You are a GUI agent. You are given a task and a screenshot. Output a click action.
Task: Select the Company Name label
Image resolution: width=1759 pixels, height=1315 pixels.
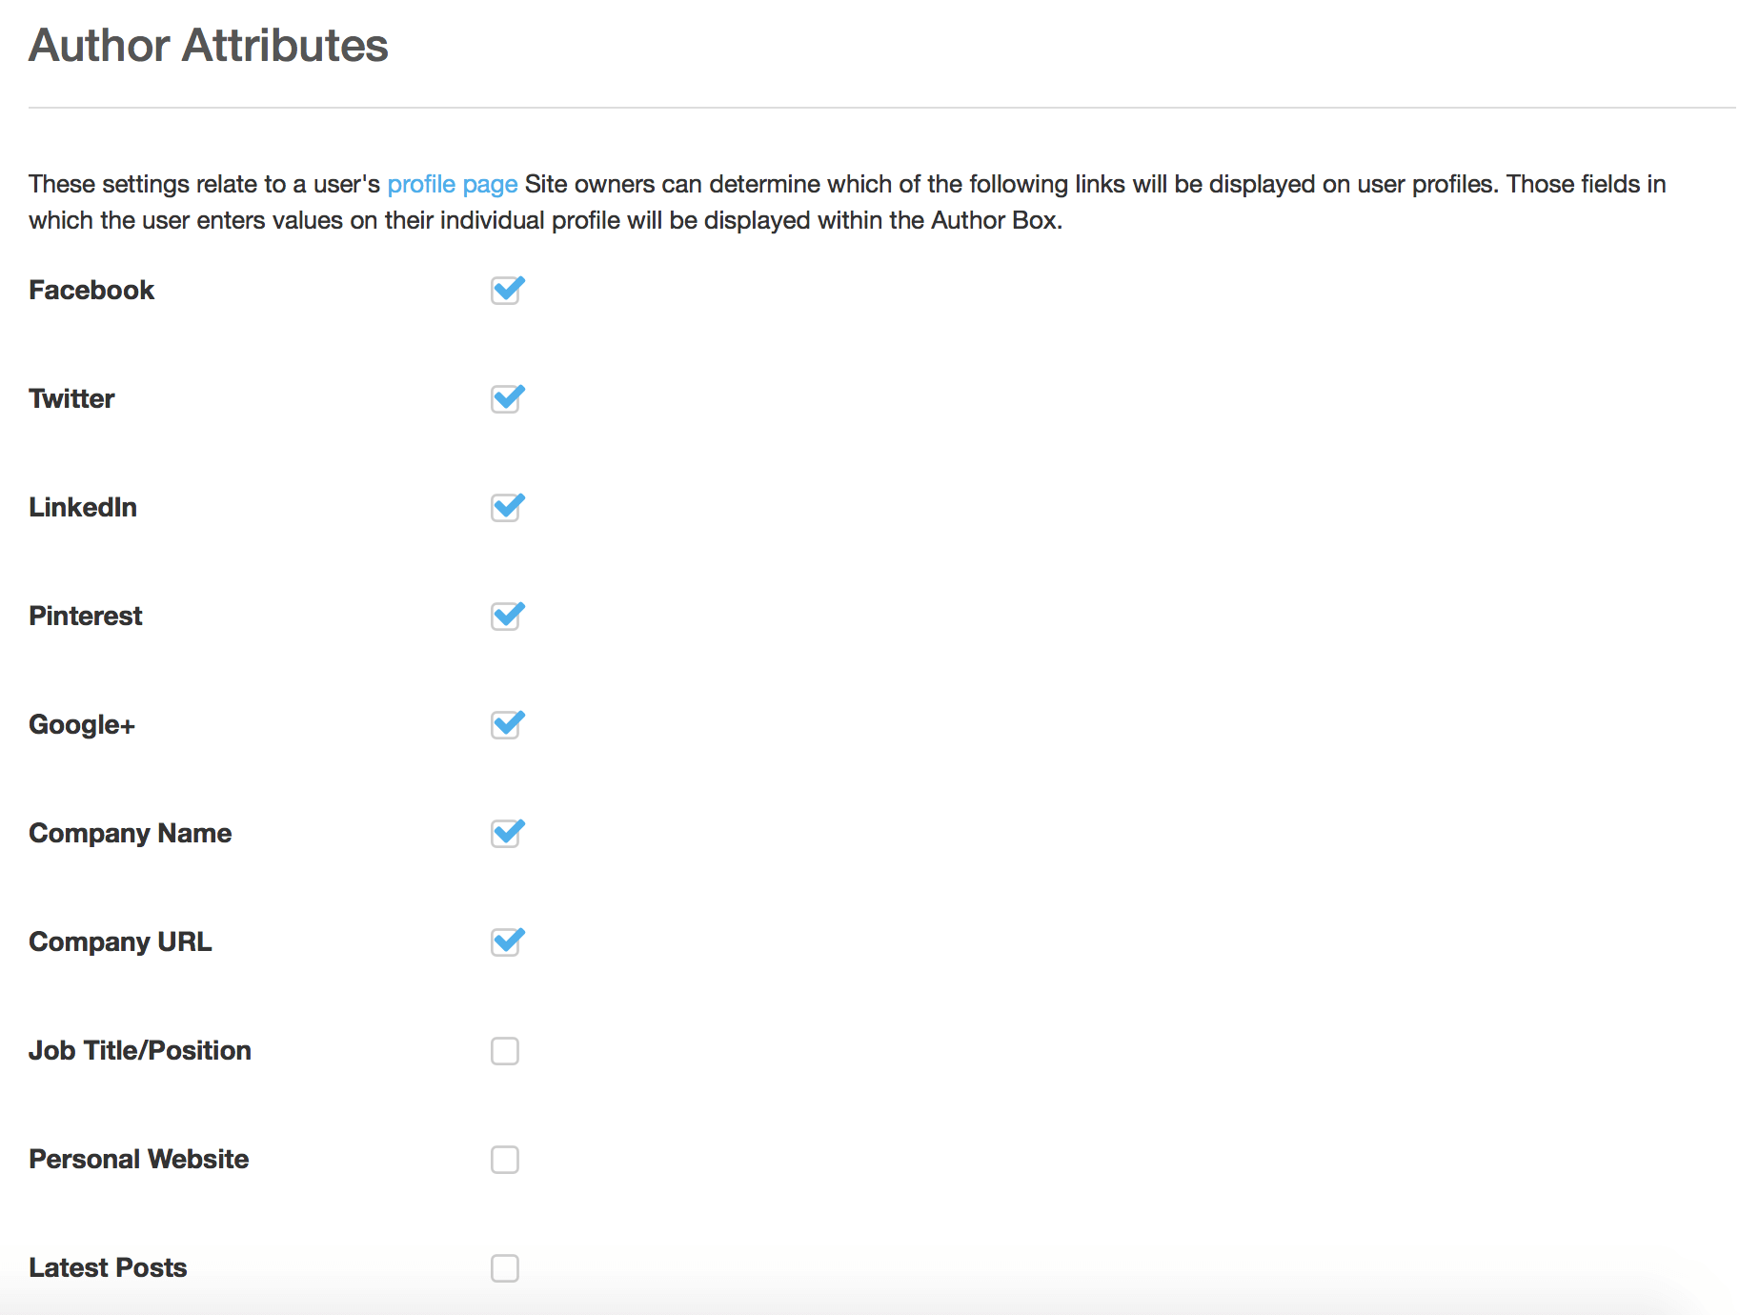pos(130,833)
